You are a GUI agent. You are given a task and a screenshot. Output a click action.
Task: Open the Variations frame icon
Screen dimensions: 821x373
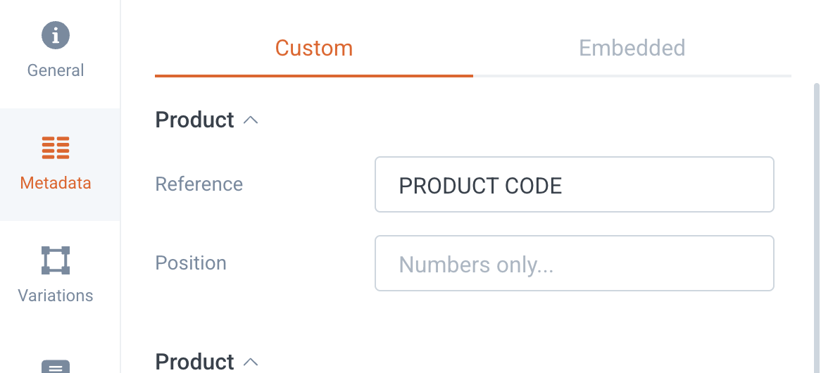coord(56,260)
